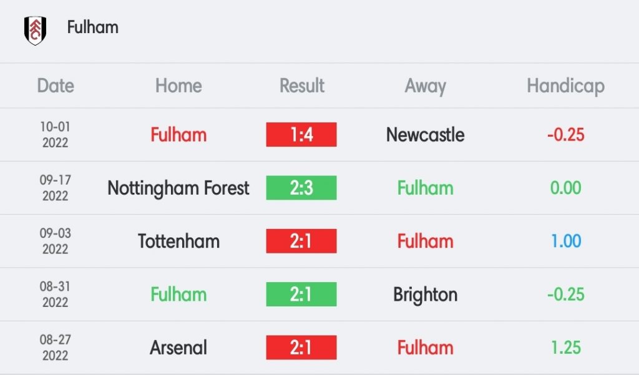
Task: Open the Nottingham Forest team link
Action: click(x=178, y=188)
